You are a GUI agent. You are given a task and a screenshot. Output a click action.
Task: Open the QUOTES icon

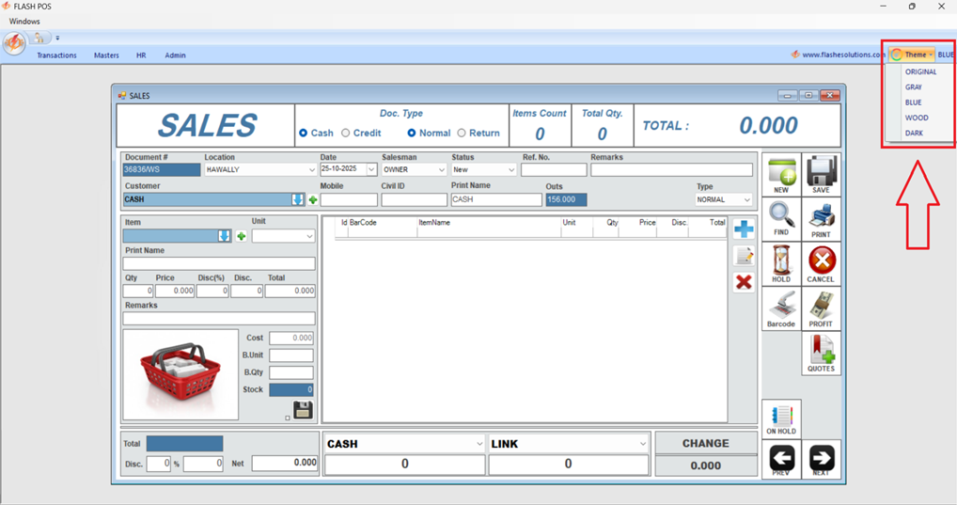(x=821, y=353)
